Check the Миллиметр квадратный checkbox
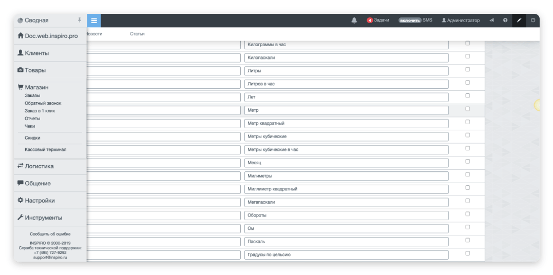This screenshot has height=275, width=553. pyautogui.click(x=468, y=188)
